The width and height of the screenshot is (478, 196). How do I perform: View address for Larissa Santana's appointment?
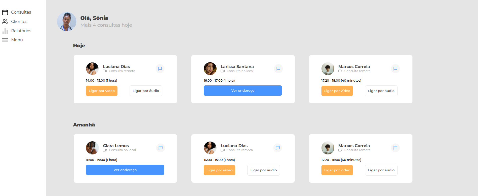pyautogui.click(x=243, y=90)
